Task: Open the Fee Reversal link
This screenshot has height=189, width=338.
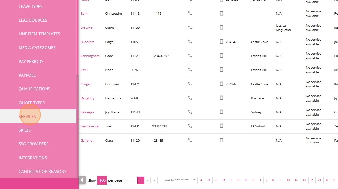Action: coord(90,126)
